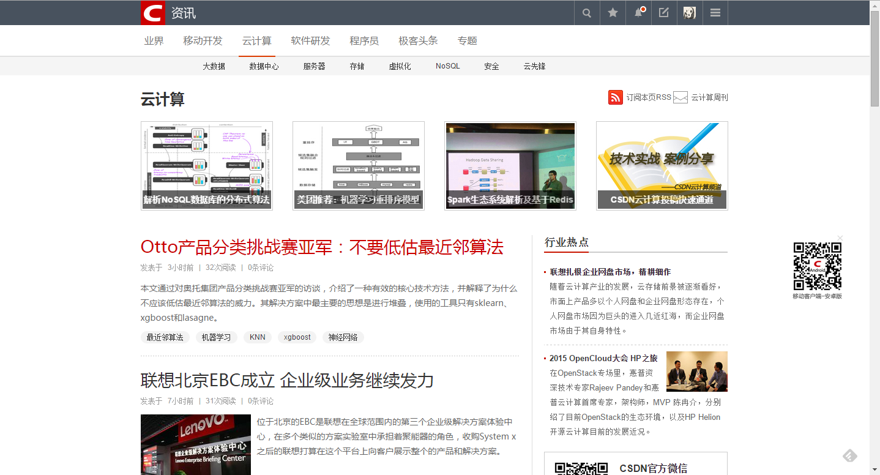Click the xgboost tag

coord(297,337)
